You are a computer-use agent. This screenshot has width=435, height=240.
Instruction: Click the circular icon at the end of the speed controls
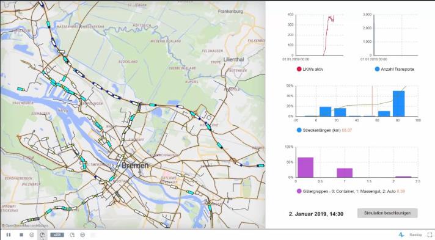82,235
